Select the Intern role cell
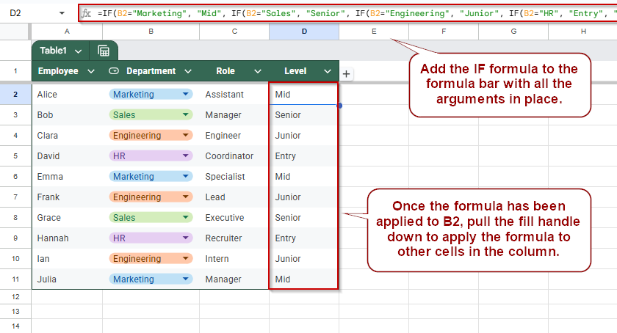 pos(234,259)
